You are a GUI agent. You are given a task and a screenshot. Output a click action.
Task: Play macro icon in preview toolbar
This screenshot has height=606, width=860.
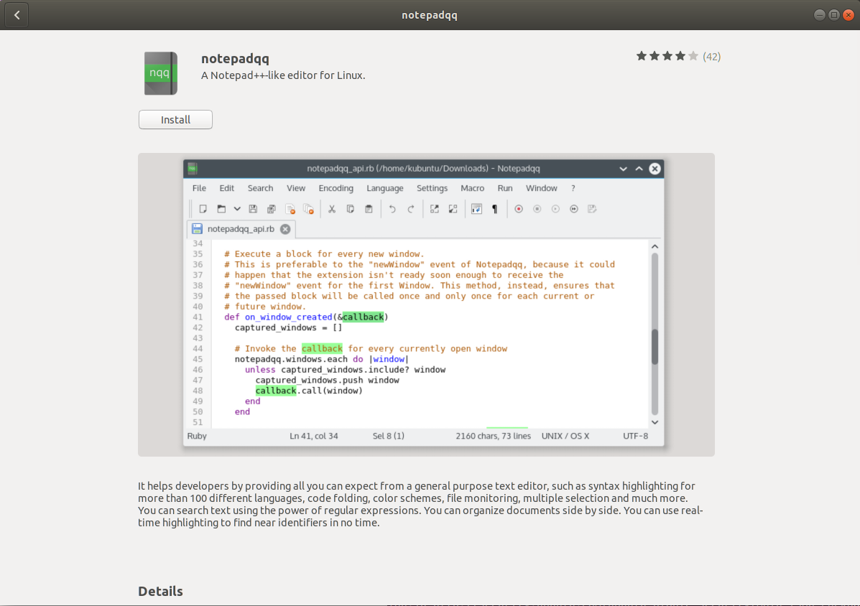point(555,209)
